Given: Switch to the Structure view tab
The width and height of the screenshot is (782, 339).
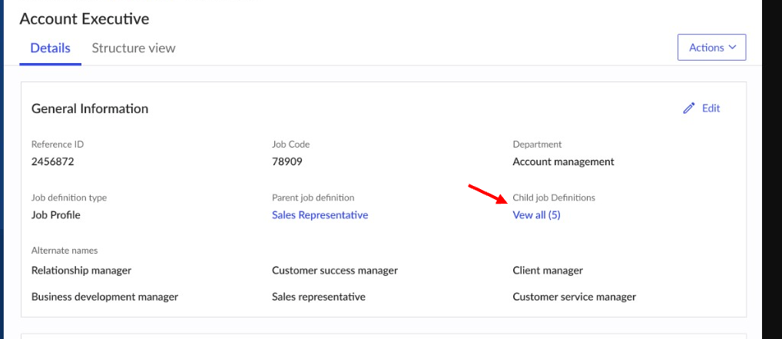Looking at the screenshot, I should click(134, 48).
